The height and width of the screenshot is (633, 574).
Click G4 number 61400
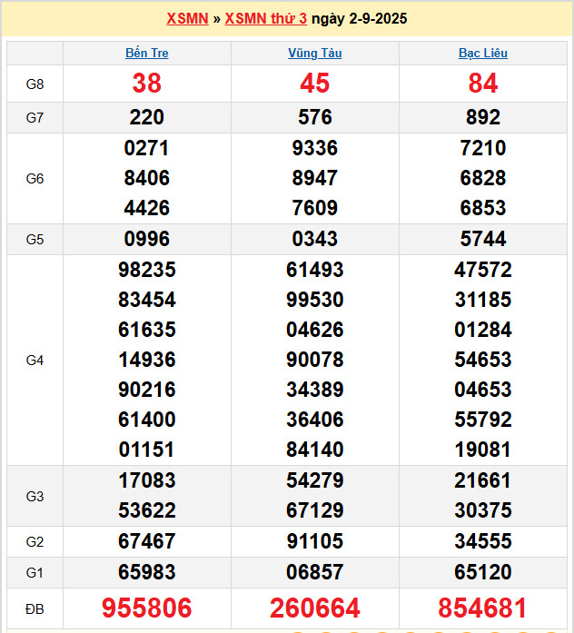(x=147, y=420)
